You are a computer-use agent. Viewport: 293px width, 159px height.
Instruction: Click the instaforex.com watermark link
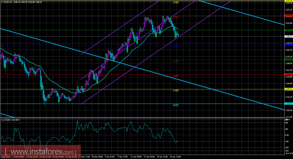click(41, 152)
